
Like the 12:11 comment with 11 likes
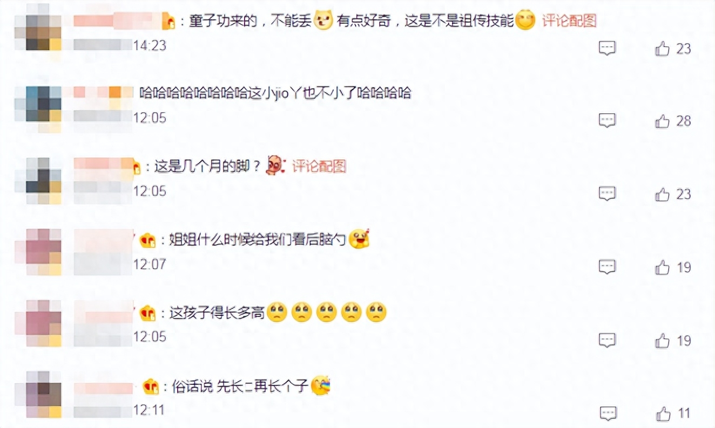point(663,414)
